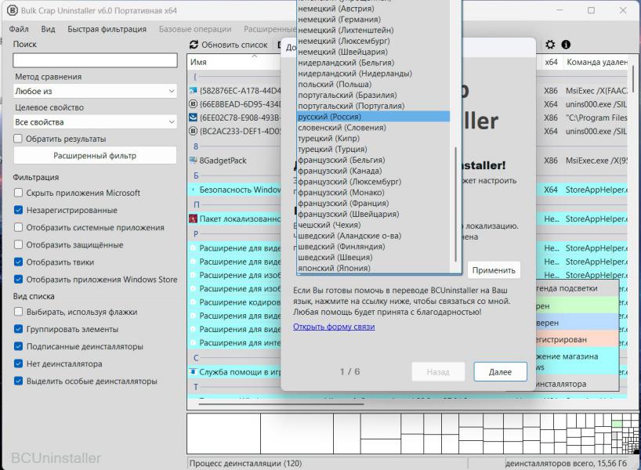Click the refresh icon beside Обновить список
The image size is (641, 470).
pos(195,45)
